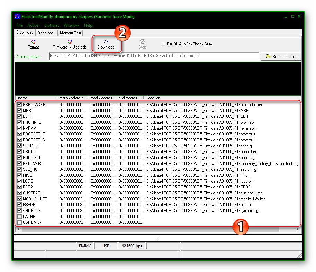Toggle the LOGO partition checkbox
Image resolution: width=316 pixels, height=272 pixels.
[x=19, y=181]
